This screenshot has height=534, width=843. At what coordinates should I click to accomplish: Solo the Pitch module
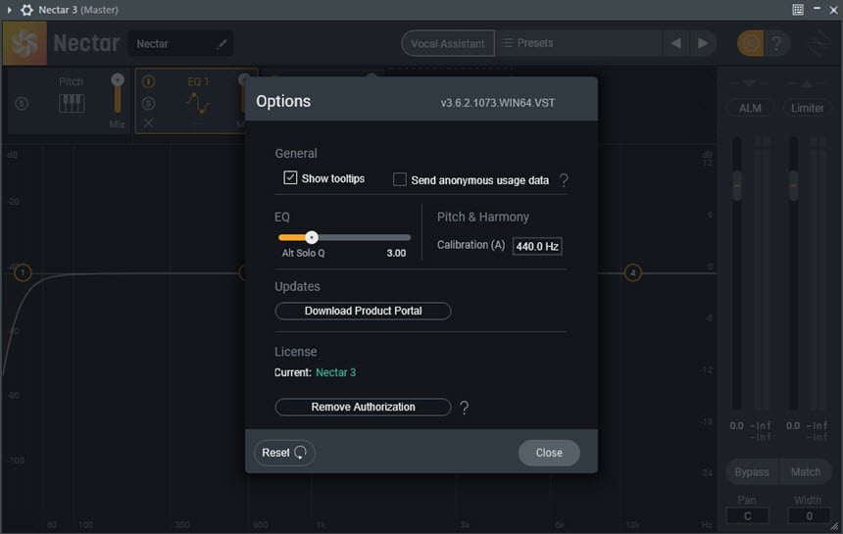pyautogui.click(x=22, y=103)
